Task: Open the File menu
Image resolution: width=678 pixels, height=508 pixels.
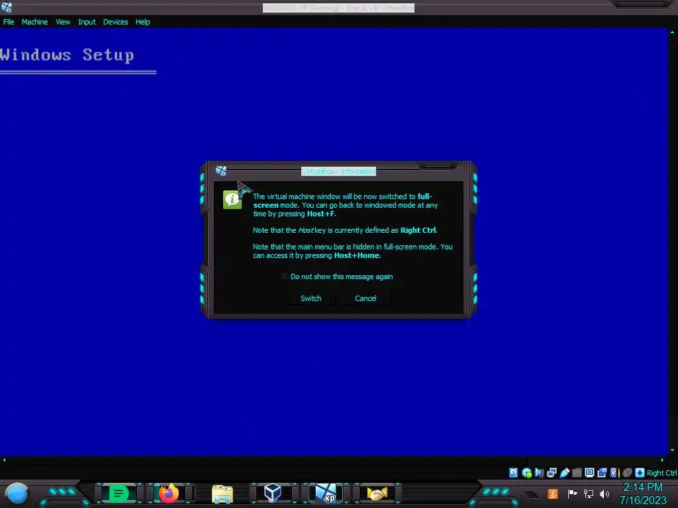Action: (9, 22)
